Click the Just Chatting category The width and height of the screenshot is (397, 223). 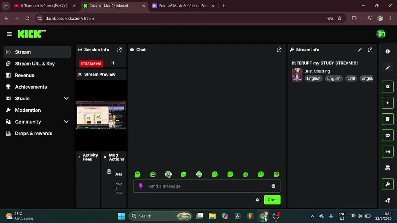(x=317, y=71)
